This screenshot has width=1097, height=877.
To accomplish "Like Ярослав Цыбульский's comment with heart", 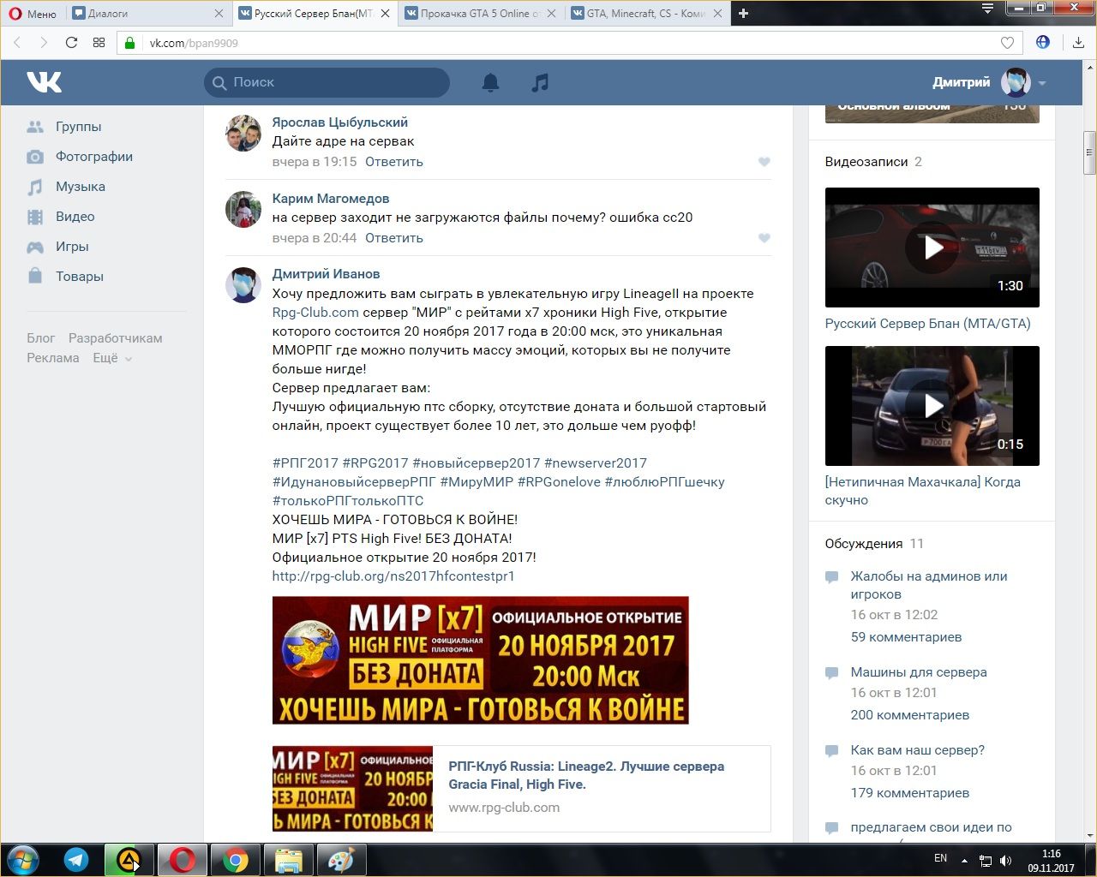I will point(764,162).
